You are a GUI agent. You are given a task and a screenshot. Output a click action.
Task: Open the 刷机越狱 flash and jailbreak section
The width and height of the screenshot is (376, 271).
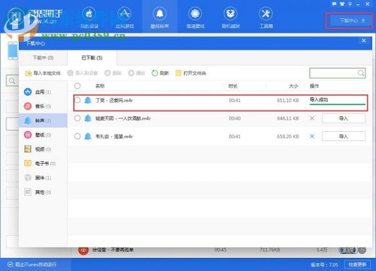click(x=231, y=18)
